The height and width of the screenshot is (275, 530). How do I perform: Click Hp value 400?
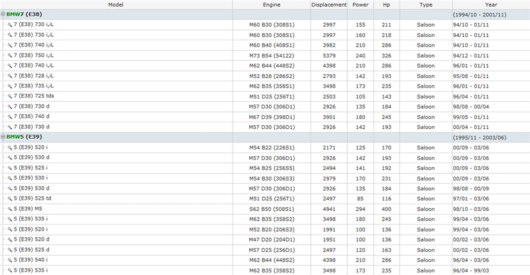point(386,209)
